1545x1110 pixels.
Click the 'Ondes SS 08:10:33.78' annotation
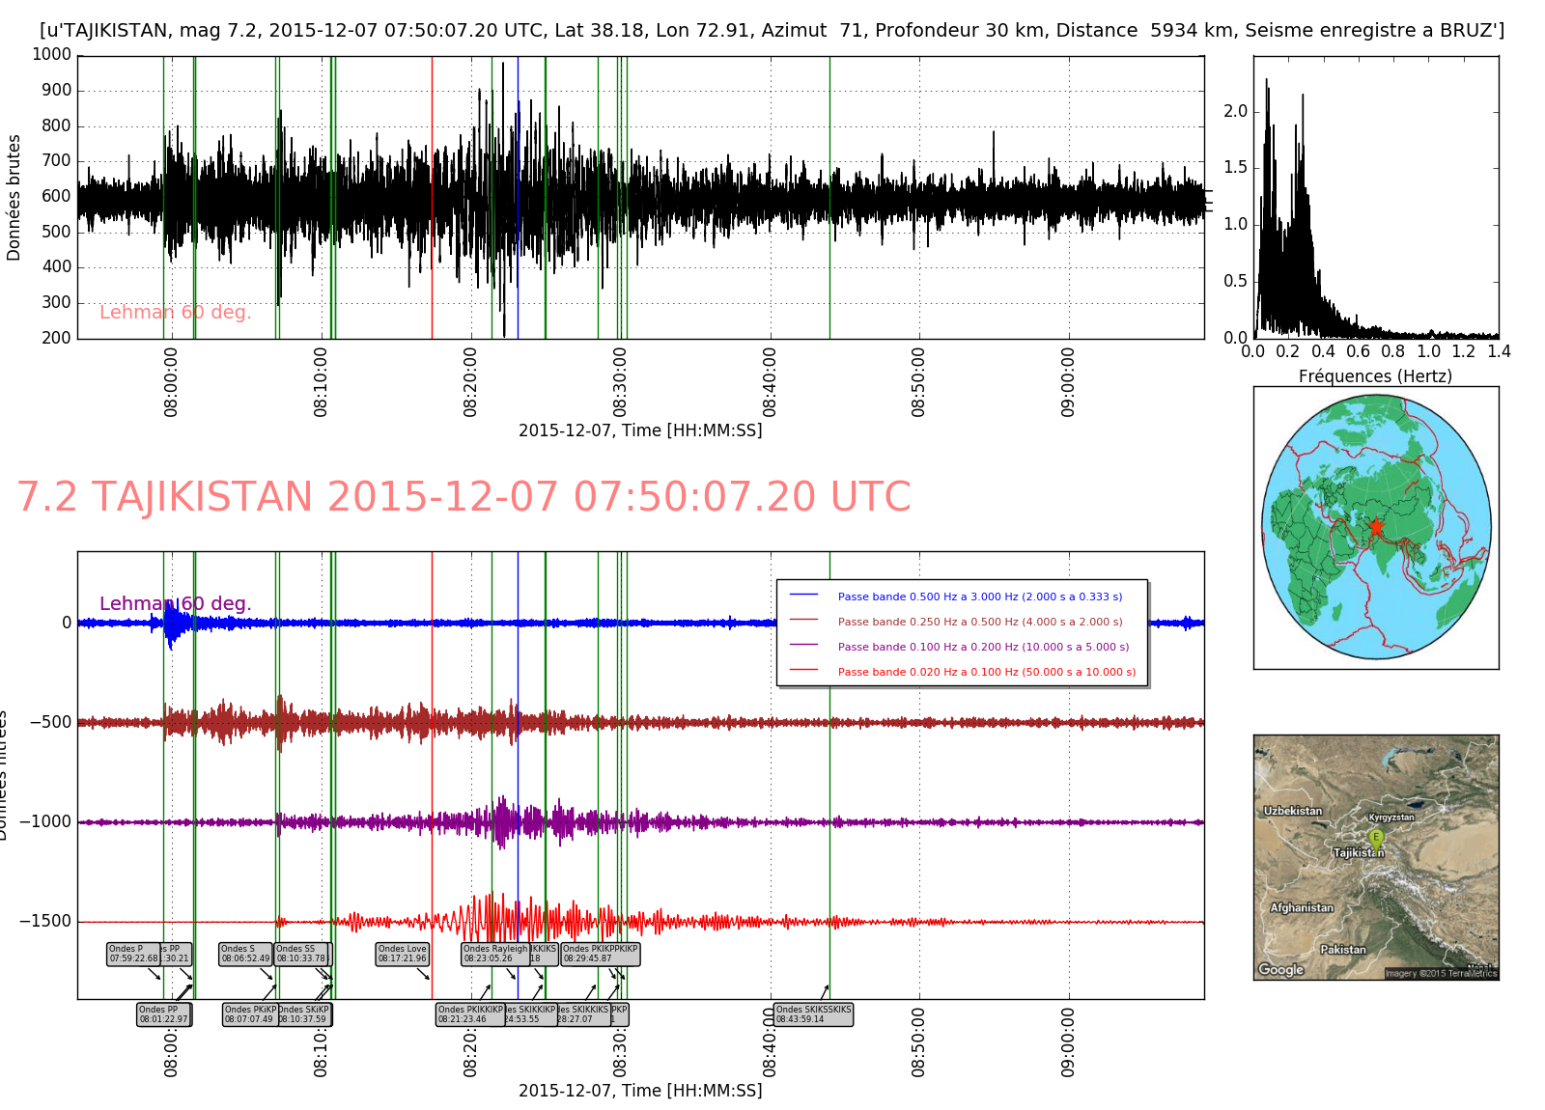point(301,954)
